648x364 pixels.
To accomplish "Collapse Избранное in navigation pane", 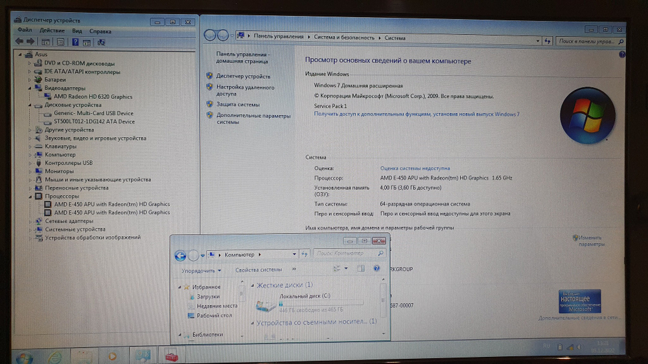I will [179, 287].
